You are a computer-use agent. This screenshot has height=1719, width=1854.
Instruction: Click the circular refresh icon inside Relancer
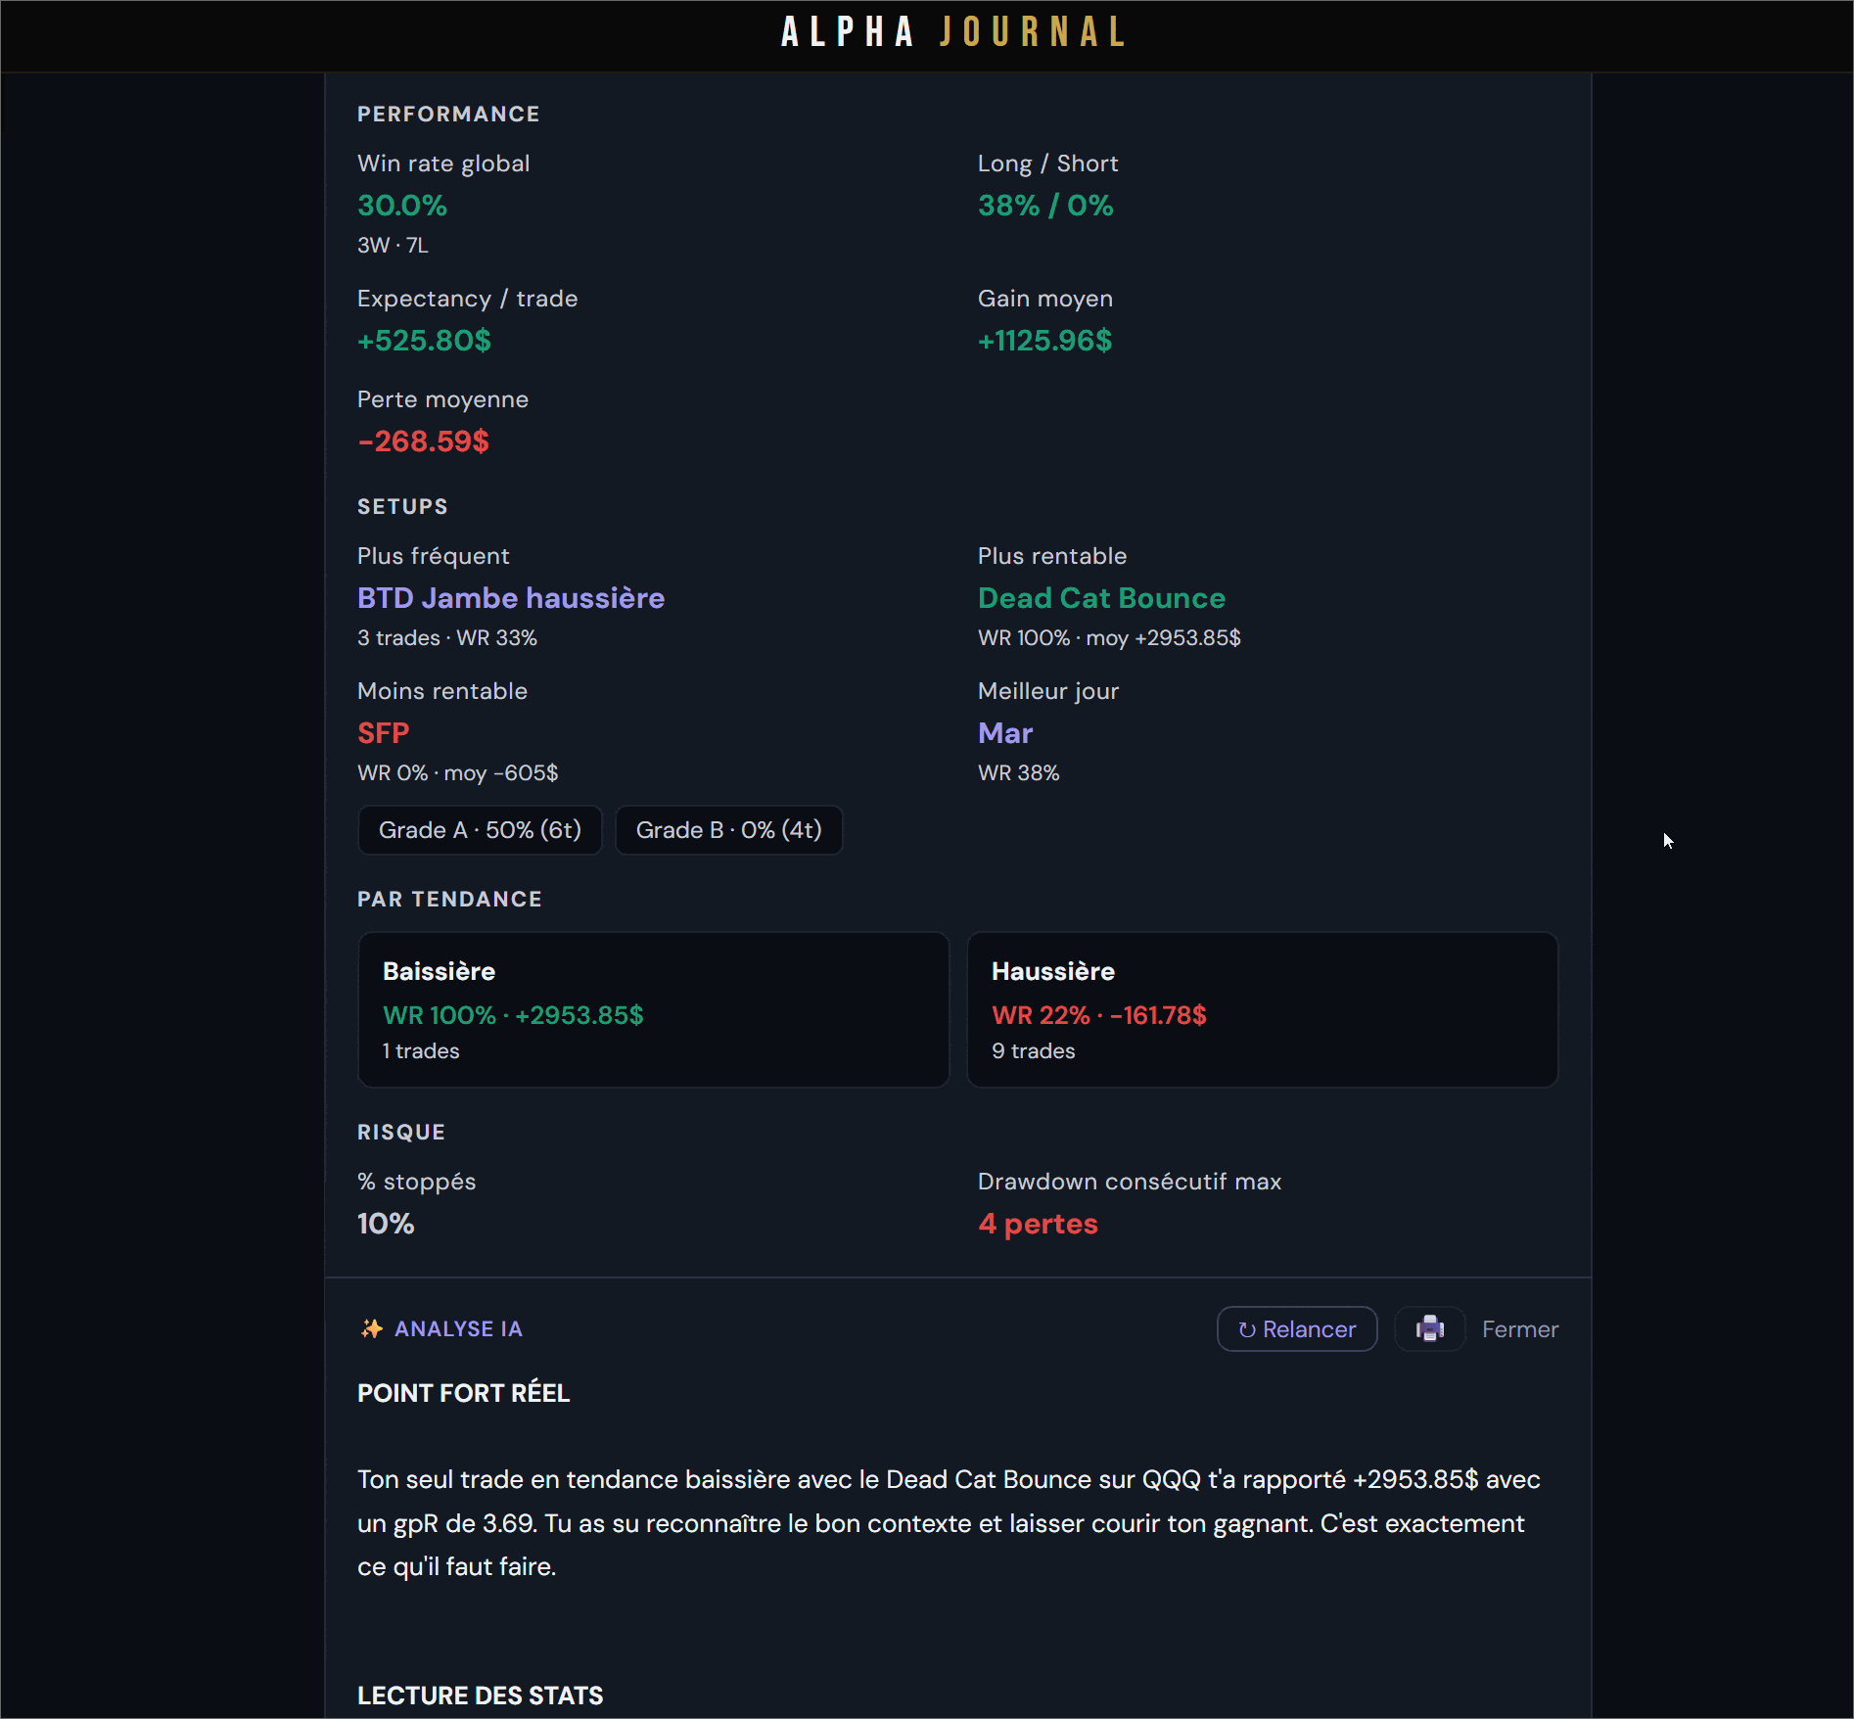(x=1246, y=1328)
